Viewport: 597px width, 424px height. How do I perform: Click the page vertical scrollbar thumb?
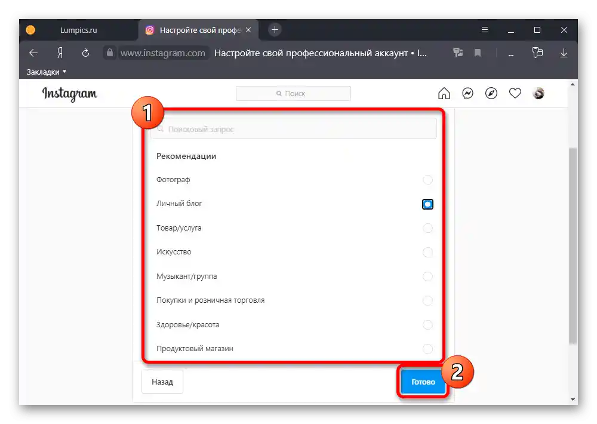[573, 245]
